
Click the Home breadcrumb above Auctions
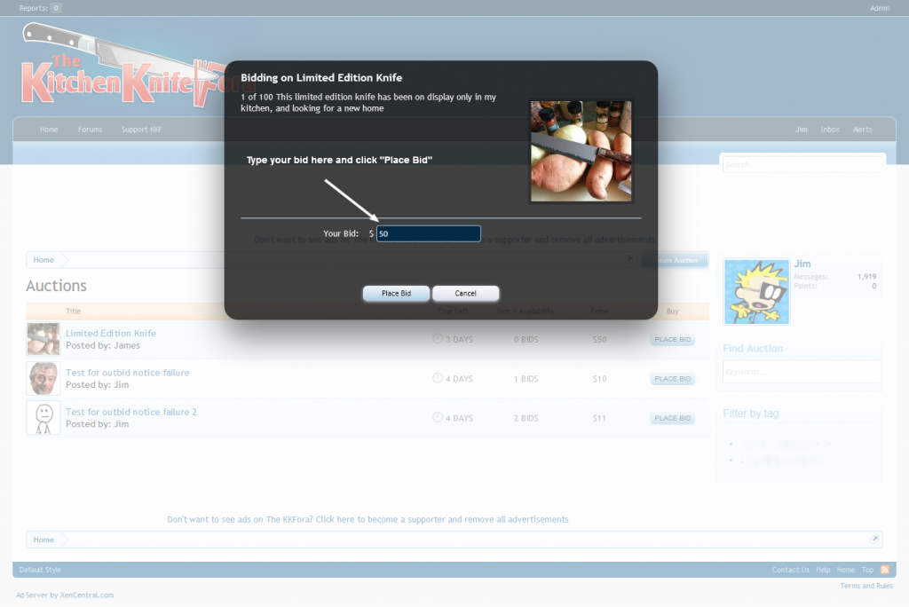click(x=43, y=260)
